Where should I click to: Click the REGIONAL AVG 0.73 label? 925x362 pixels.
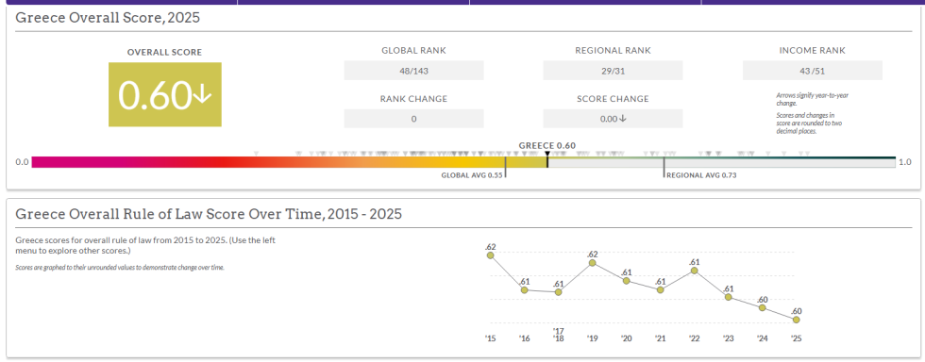coord(702,175)
